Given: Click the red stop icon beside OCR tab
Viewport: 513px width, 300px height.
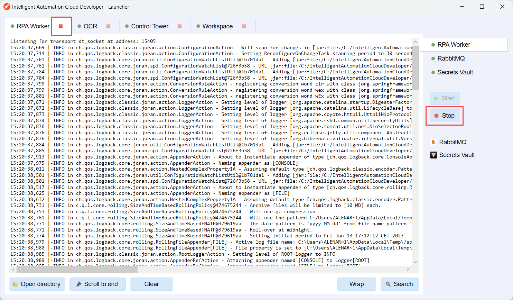Looking at the screenshot, I should (108, 26).
